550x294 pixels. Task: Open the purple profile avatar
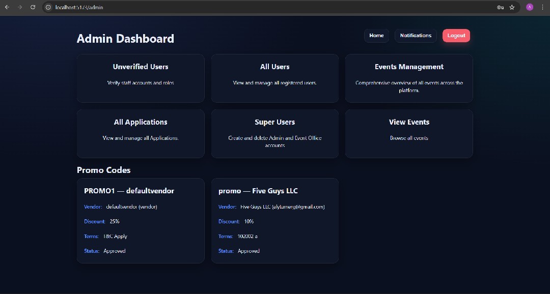click(x=529, y=7)
